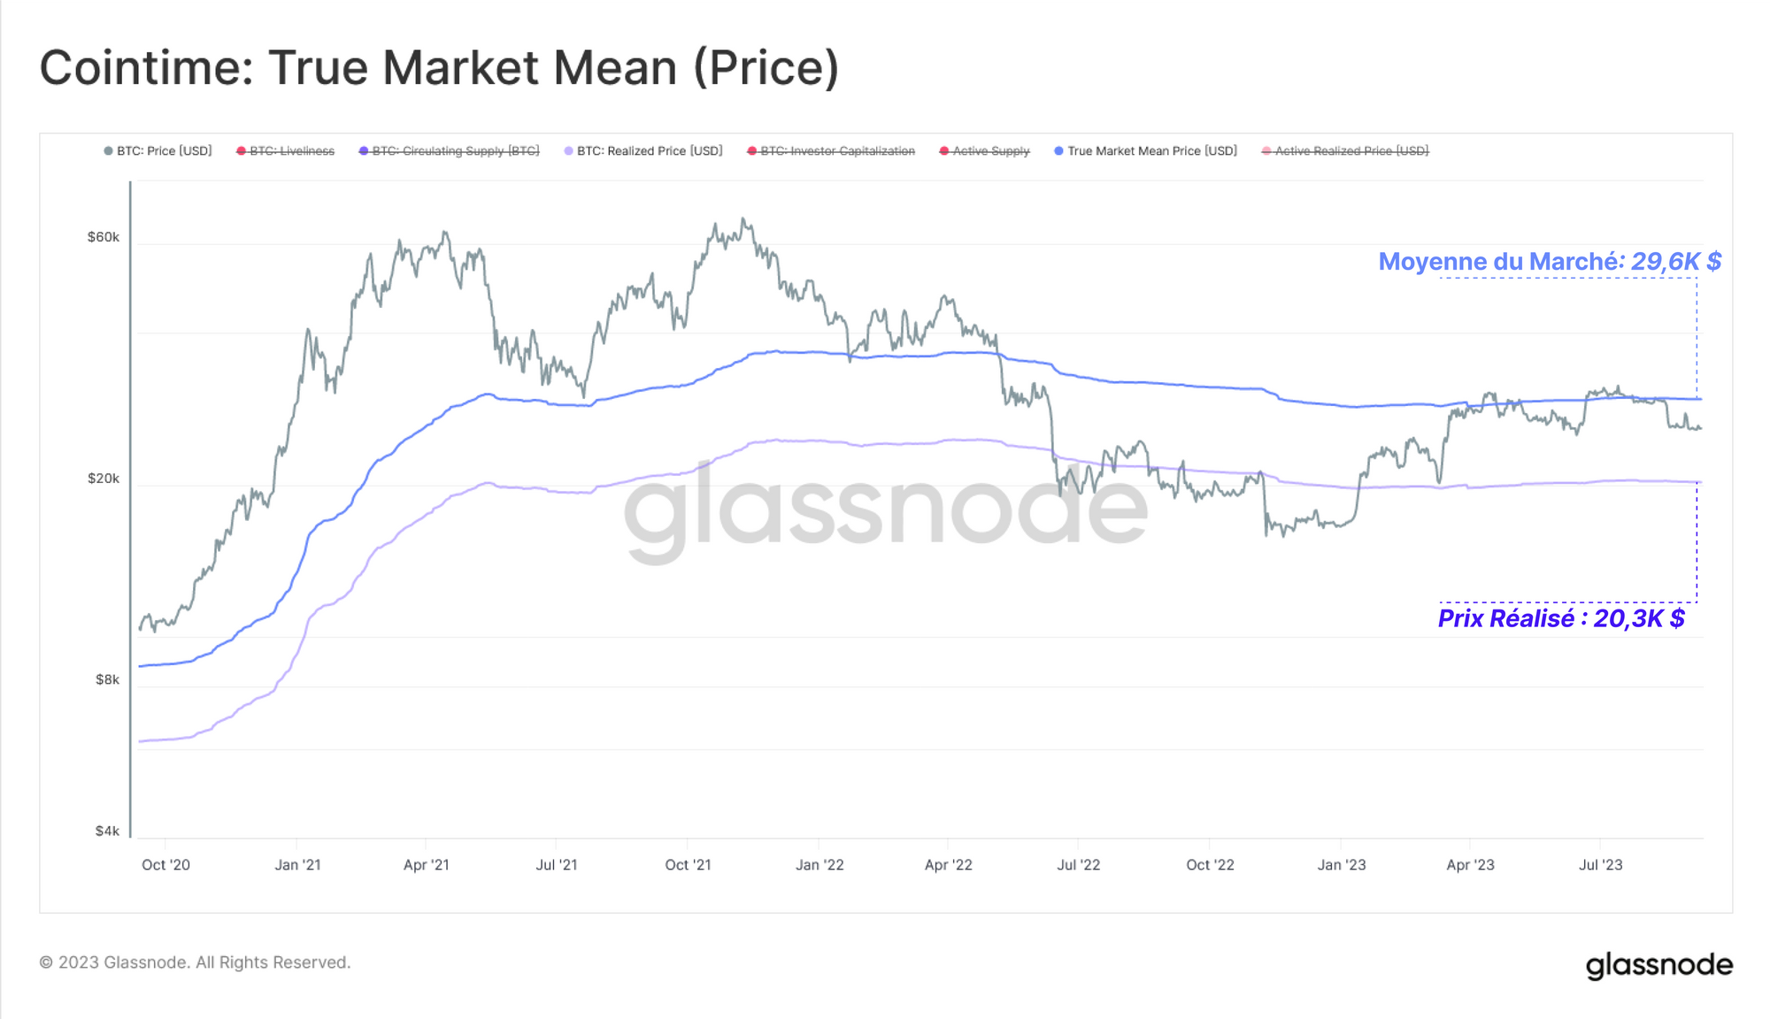Toggle the BTC: Price [USD] legend series

tap(158, 151)
